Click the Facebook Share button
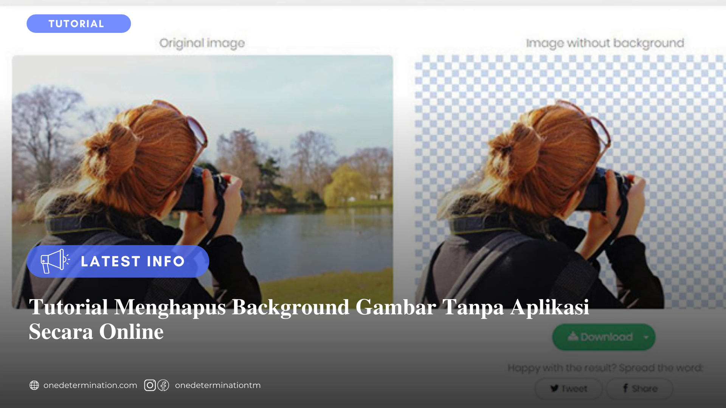Viewport: 726px width, 408px height. coord(639,388)
